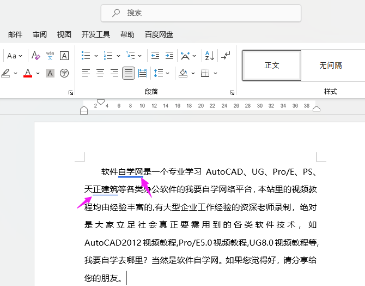
Task: Select the 正文 style
Action: 272,65
